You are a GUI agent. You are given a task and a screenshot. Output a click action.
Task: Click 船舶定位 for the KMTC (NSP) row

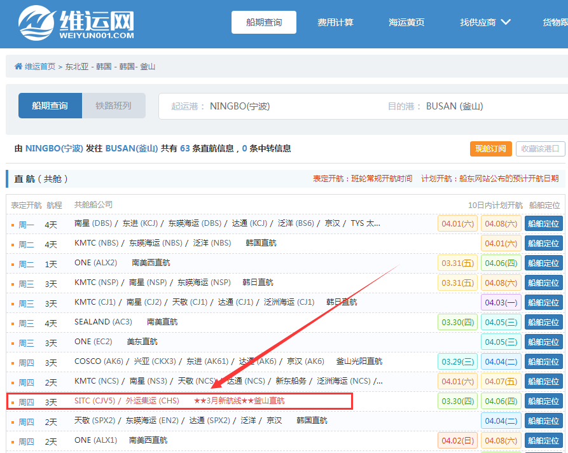[x=543, y=282]
